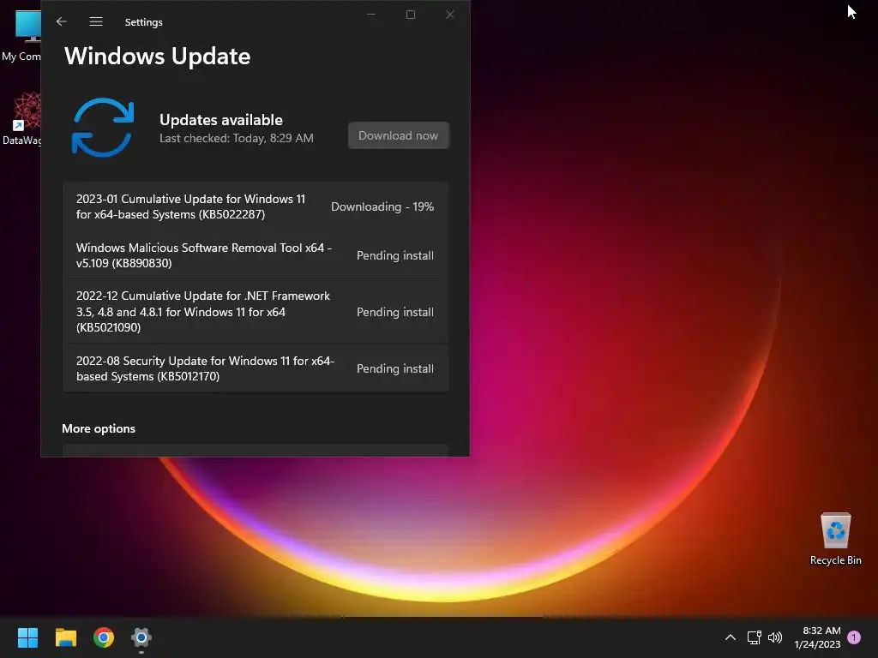Minimize the Settings window
878x658 pixels.
tap(371, 15)
